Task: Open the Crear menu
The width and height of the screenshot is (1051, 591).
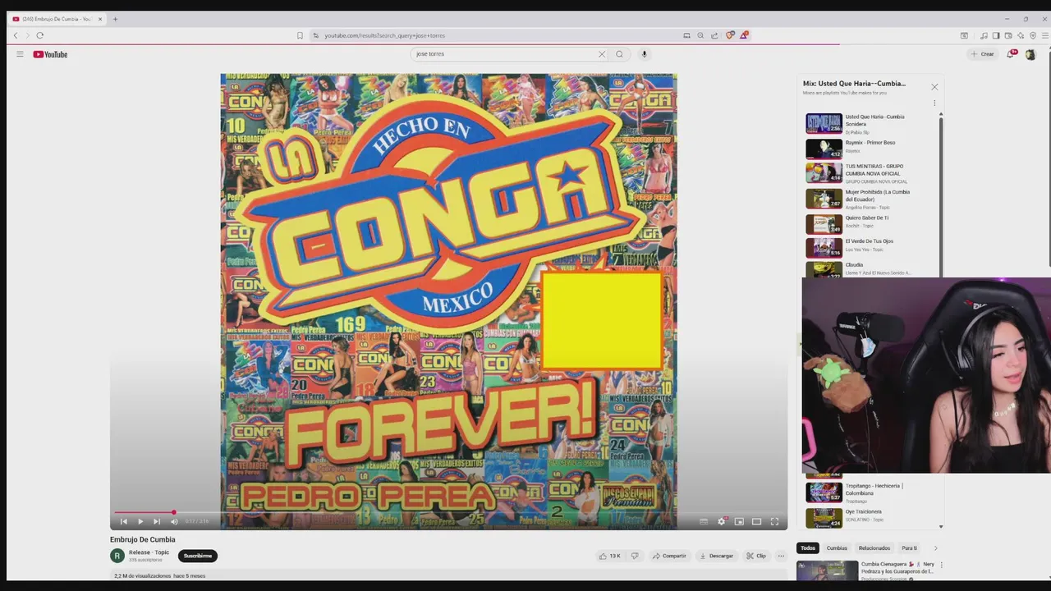Action: coord(982,54)
